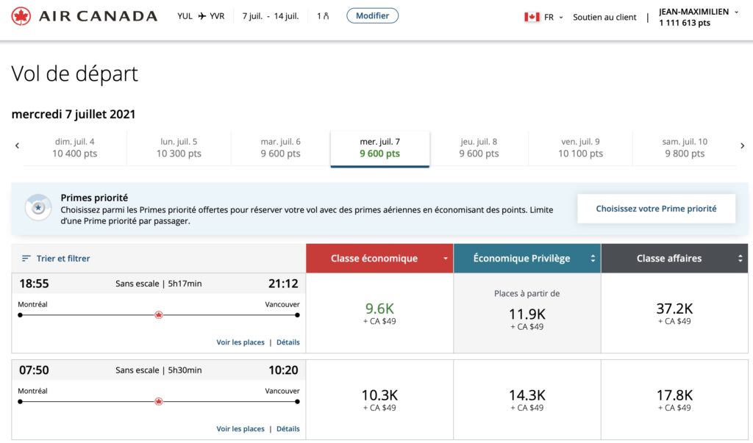Viewport: 753px width, 443px height.
Task: Select the mer. juil. 7 date option
Action: click(x=379, y=147)
